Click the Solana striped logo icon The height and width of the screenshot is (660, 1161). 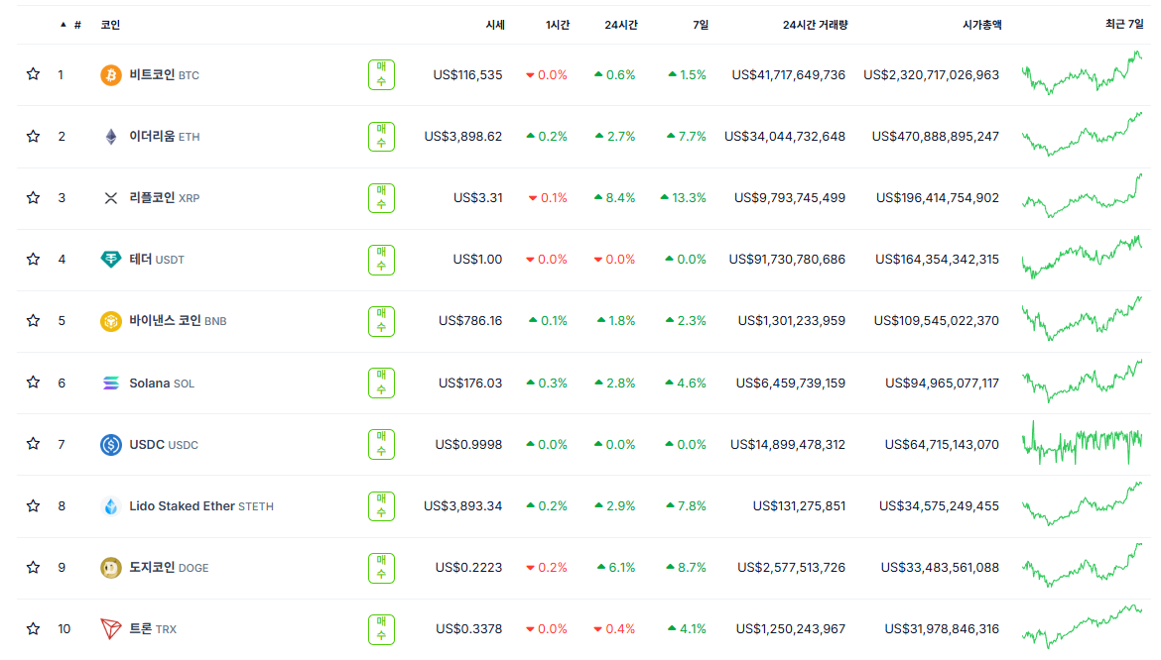[110, 383]
